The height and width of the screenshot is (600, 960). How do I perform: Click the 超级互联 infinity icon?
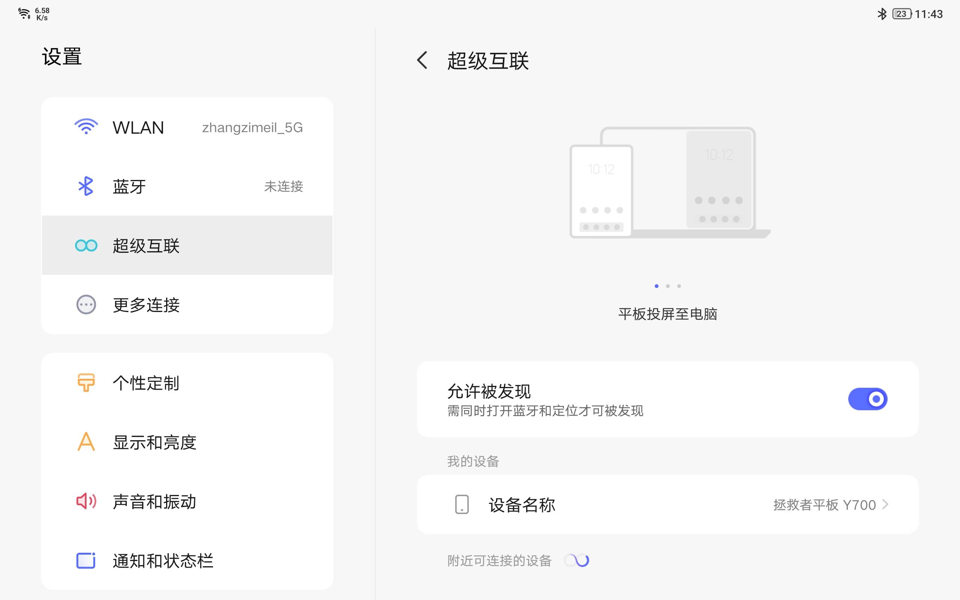(85, 246)
